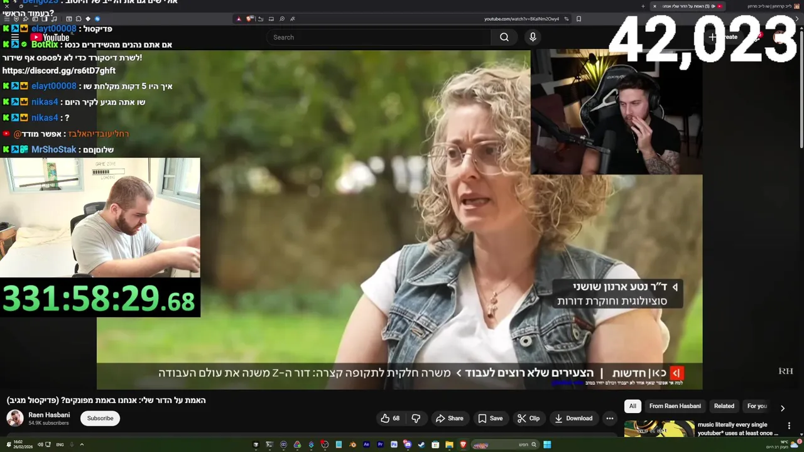The height and width of the screenshot is (452, 804).
Task: Open the taskbar volume icon
Action: (40, 444)
